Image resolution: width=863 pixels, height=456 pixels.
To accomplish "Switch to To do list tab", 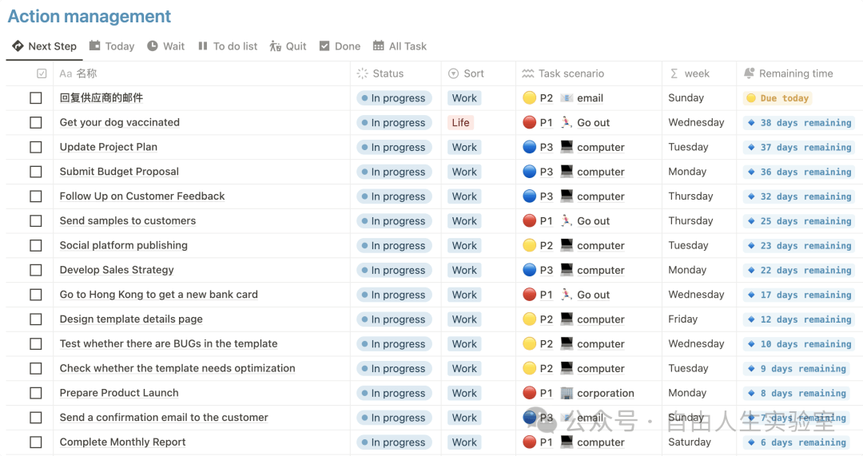I will coord(227,46).
